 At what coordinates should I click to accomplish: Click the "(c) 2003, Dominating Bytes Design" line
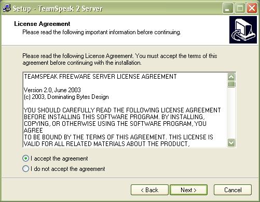(x=66, y=97)
